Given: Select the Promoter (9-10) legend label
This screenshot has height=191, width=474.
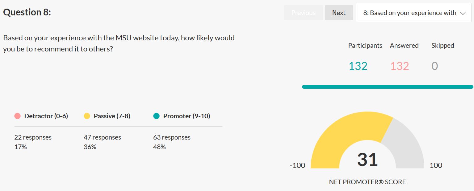Looking at the screenshot, I should click(187, 116).
